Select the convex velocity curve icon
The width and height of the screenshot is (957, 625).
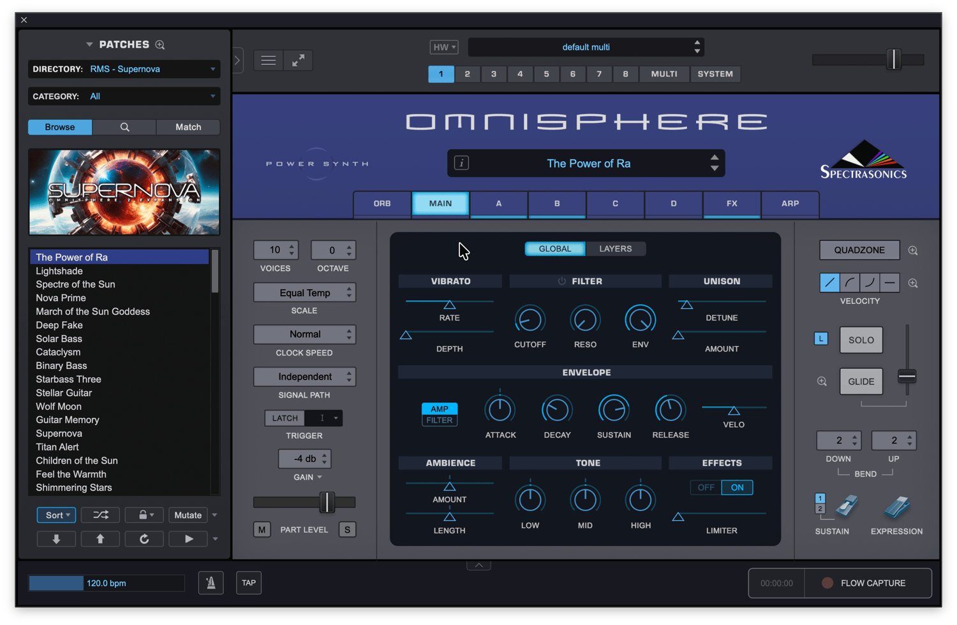850,282
